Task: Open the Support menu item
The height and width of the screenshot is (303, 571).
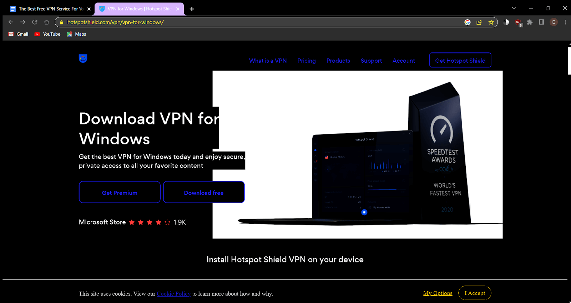Action: coord(371,61)
